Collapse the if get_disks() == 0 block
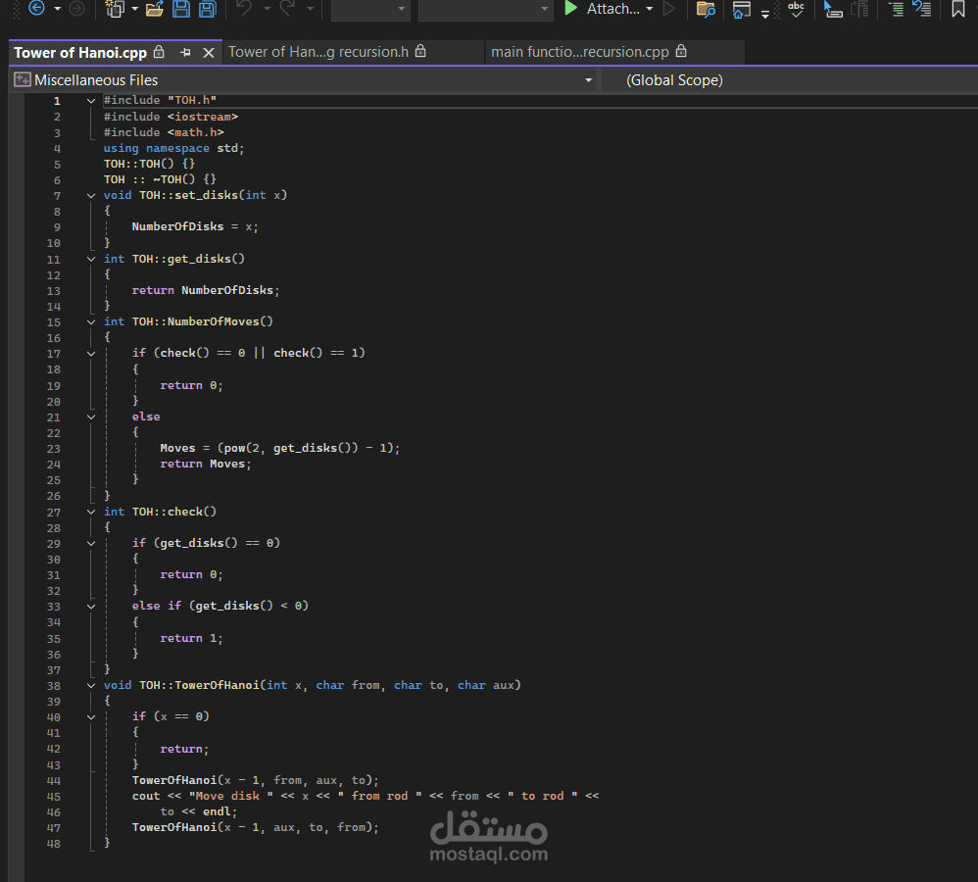The height and width of the screenshot is (882, 978). tap(91, 543)
